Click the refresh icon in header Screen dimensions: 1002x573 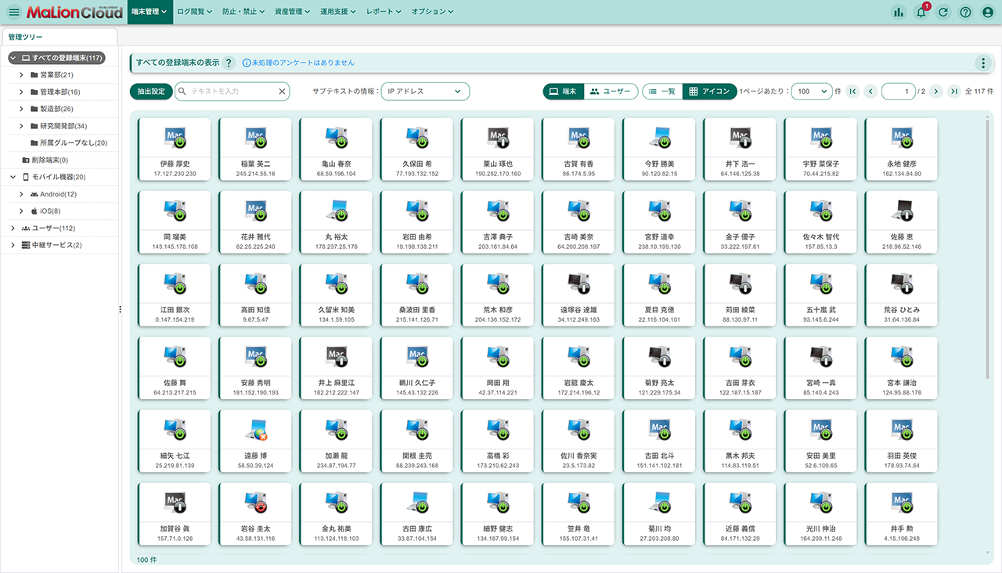[943, 12]
